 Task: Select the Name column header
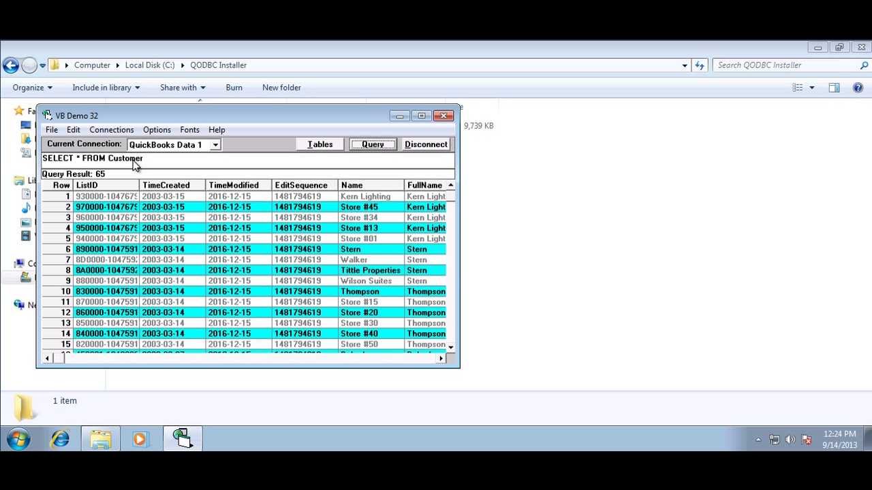coord(371,185)
